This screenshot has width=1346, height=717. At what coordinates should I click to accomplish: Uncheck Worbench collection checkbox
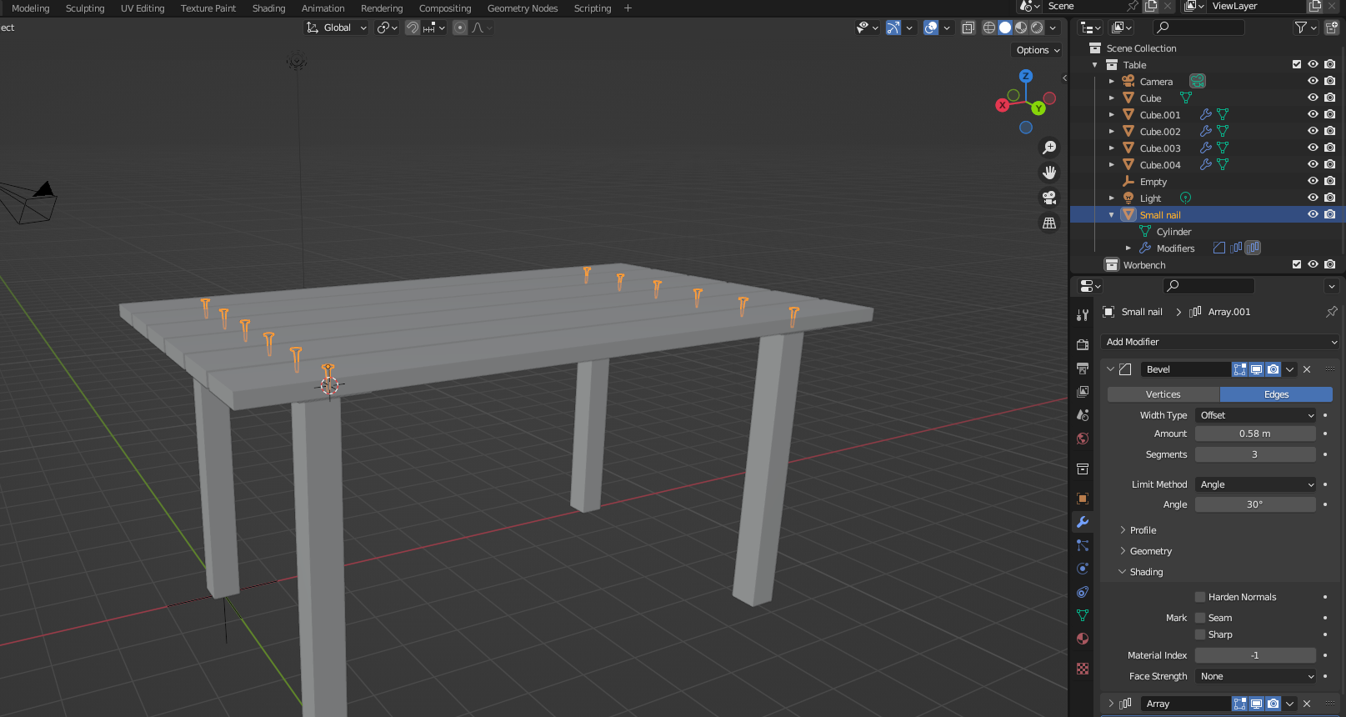point(1297,264)
